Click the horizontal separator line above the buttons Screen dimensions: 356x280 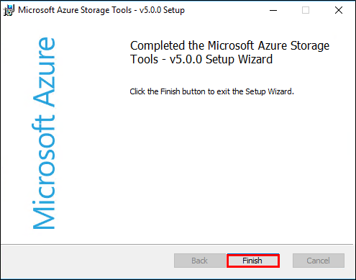(x=177, y=245)
